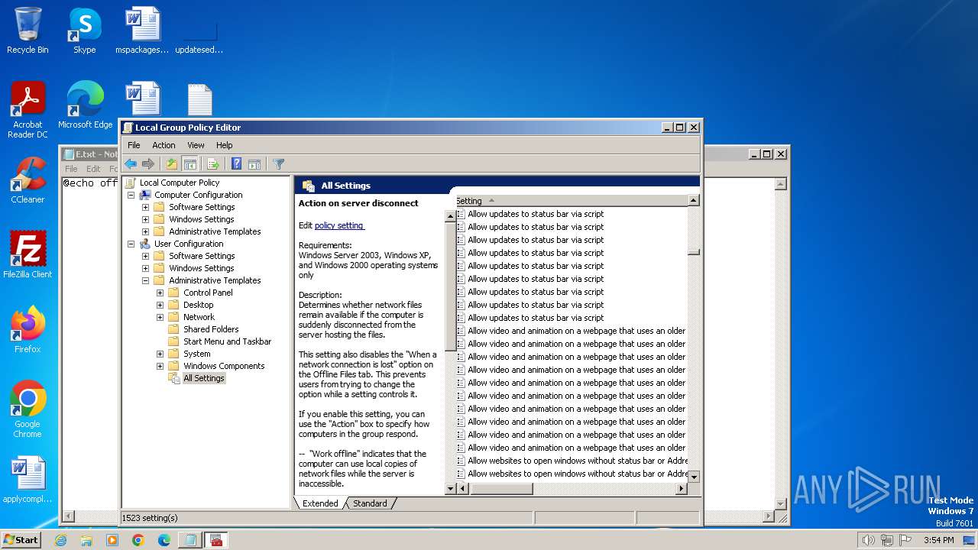
Task: Click the Forward arrow in toolbar
Action: tap(148, 164)
